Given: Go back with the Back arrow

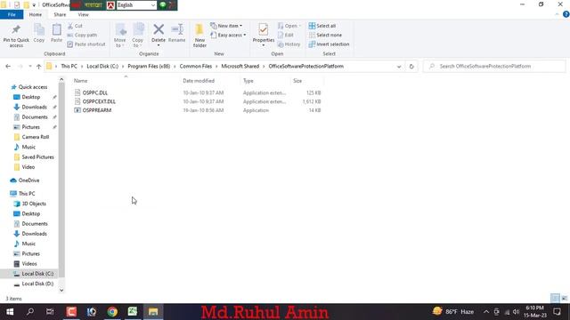Looking at the screenshot, I should (x=8, y=67).
